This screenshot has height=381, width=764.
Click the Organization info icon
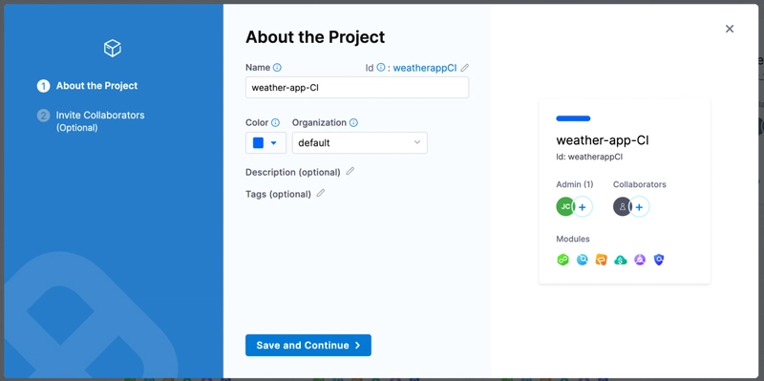(353, 123)
